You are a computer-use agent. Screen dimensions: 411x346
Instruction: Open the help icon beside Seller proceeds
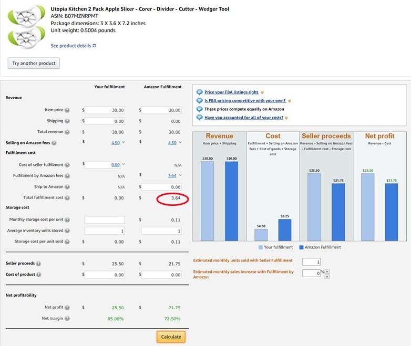(38, 264)
